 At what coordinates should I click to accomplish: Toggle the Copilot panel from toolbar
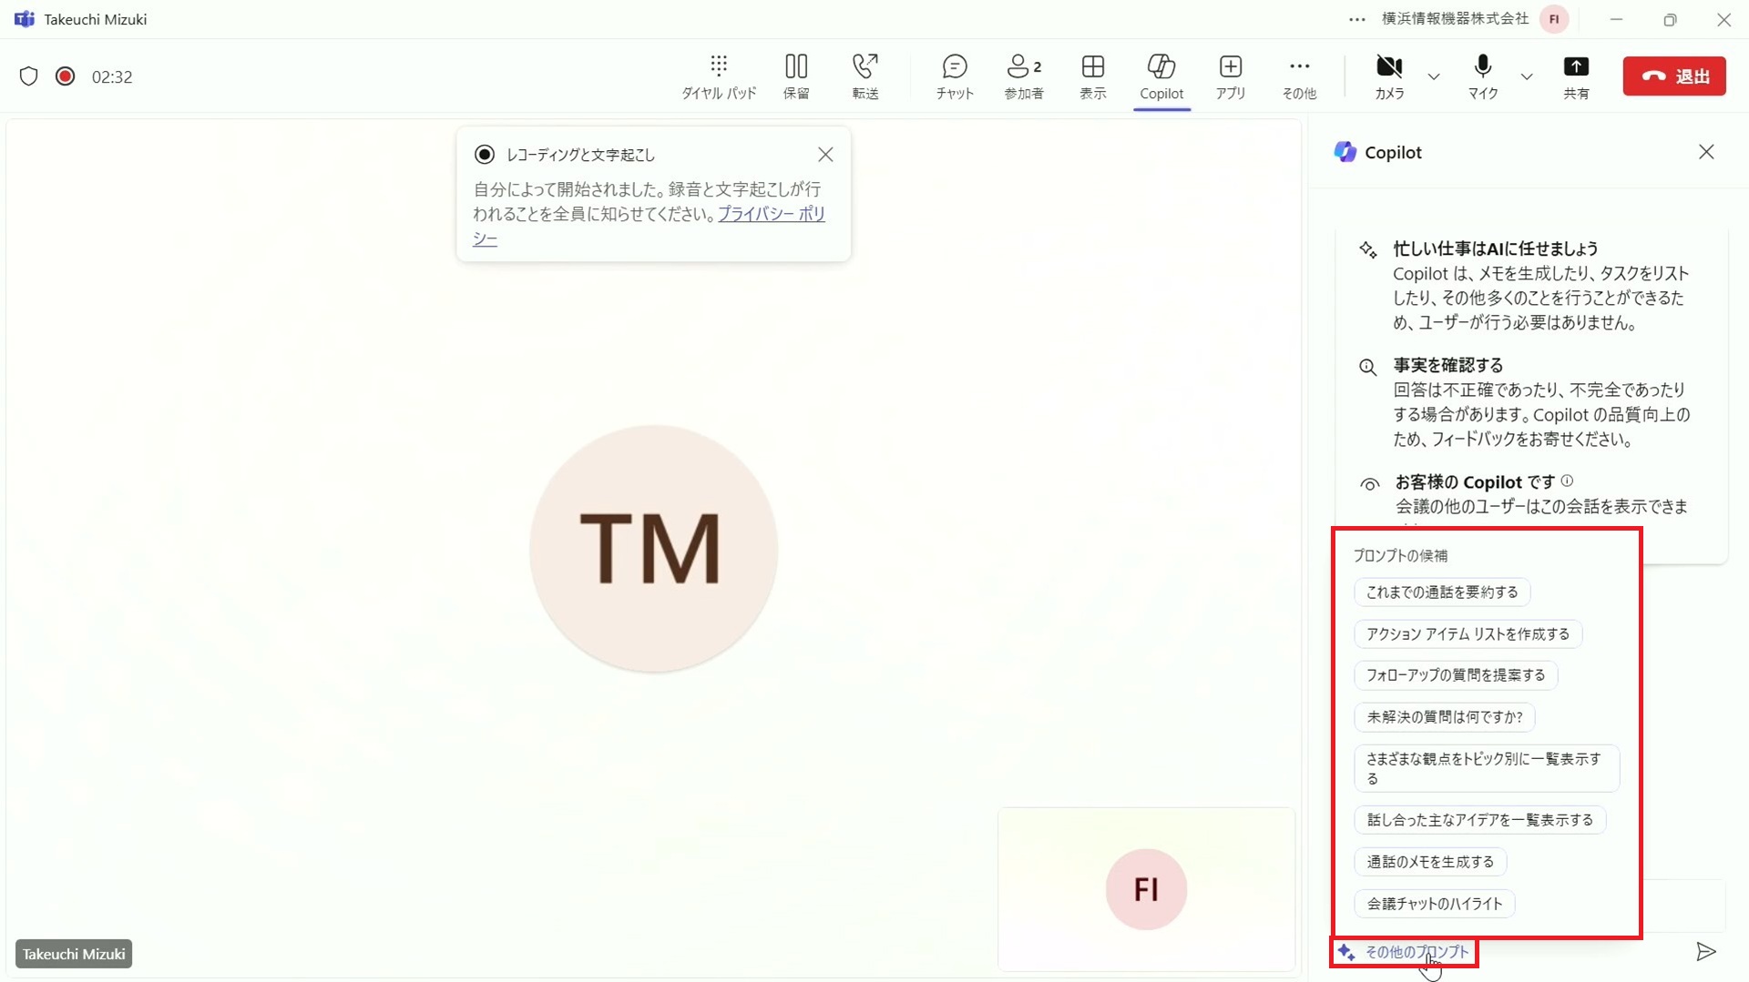[x=1161, y=76]
